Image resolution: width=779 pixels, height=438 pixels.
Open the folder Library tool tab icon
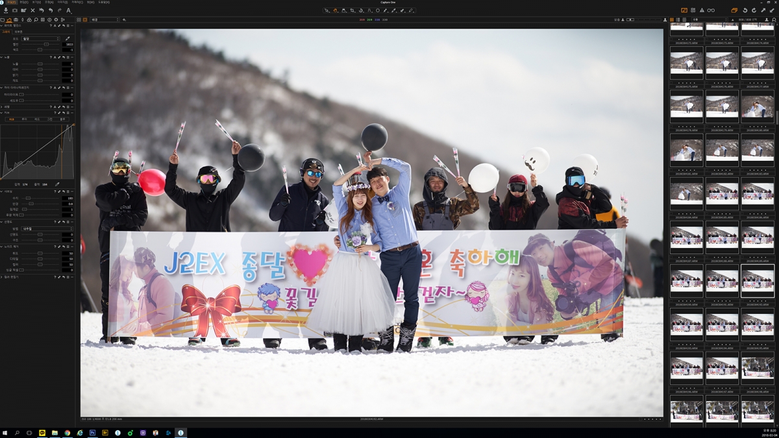click(x=3, y=19)
